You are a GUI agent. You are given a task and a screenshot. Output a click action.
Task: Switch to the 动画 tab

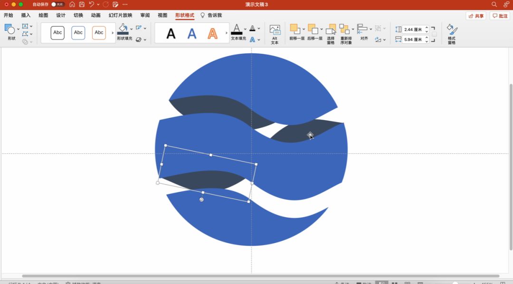point(96,15)
